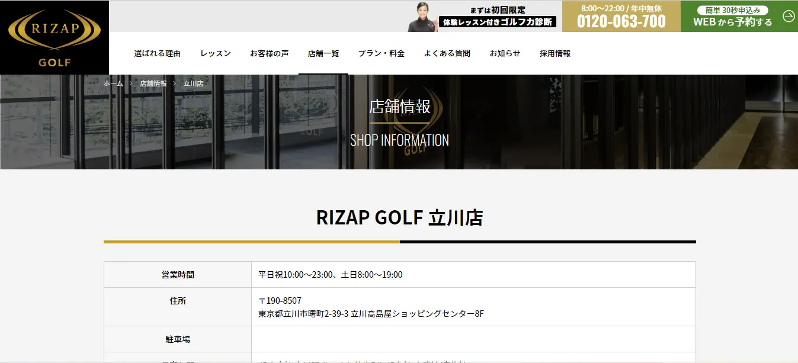Click the 店舗情報 banner title
The image size is (798, 363).
click(x=400, y=107)
